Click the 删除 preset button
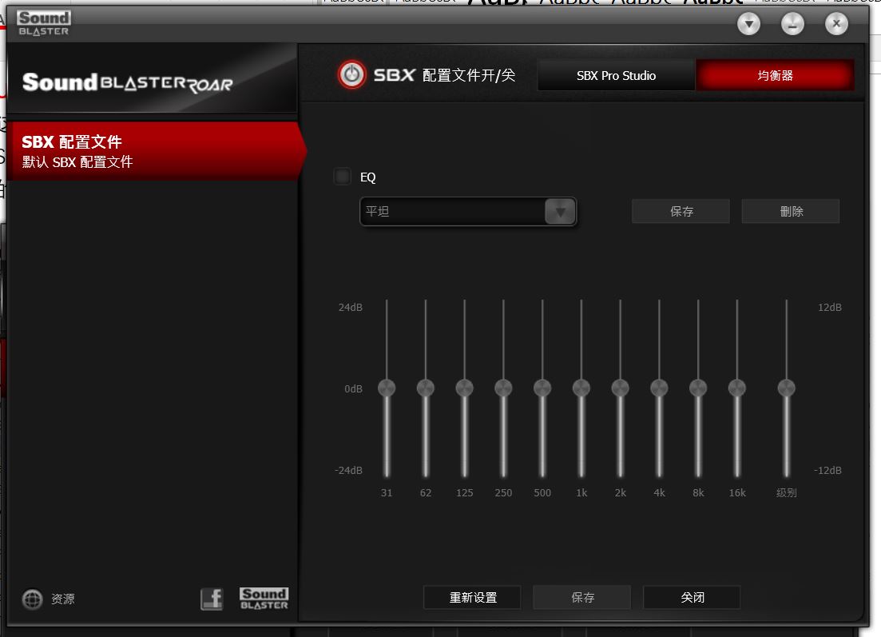The height and width of the screenshot is (637, 881). 791,211
